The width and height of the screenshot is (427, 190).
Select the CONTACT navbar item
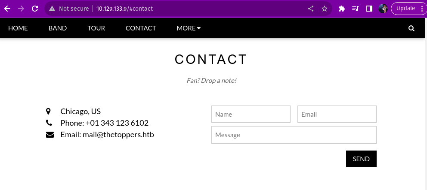tap(141, 28)
